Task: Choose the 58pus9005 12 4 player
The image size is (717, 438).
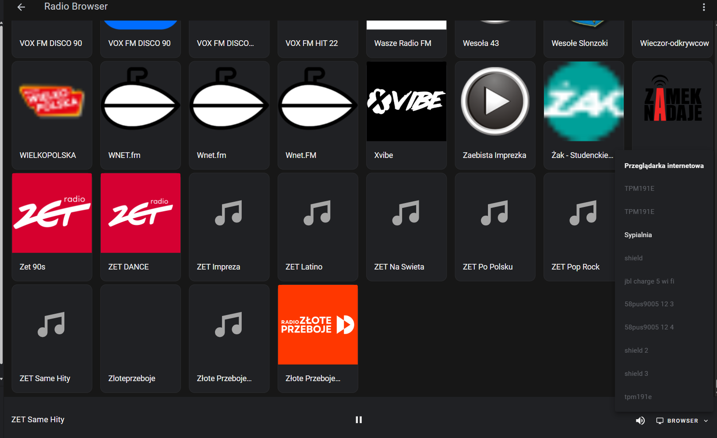Action: point(664,327)
